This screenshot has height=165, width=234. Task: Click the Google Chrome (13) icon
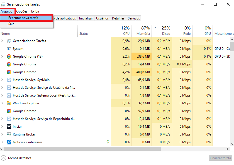[9, 56]
